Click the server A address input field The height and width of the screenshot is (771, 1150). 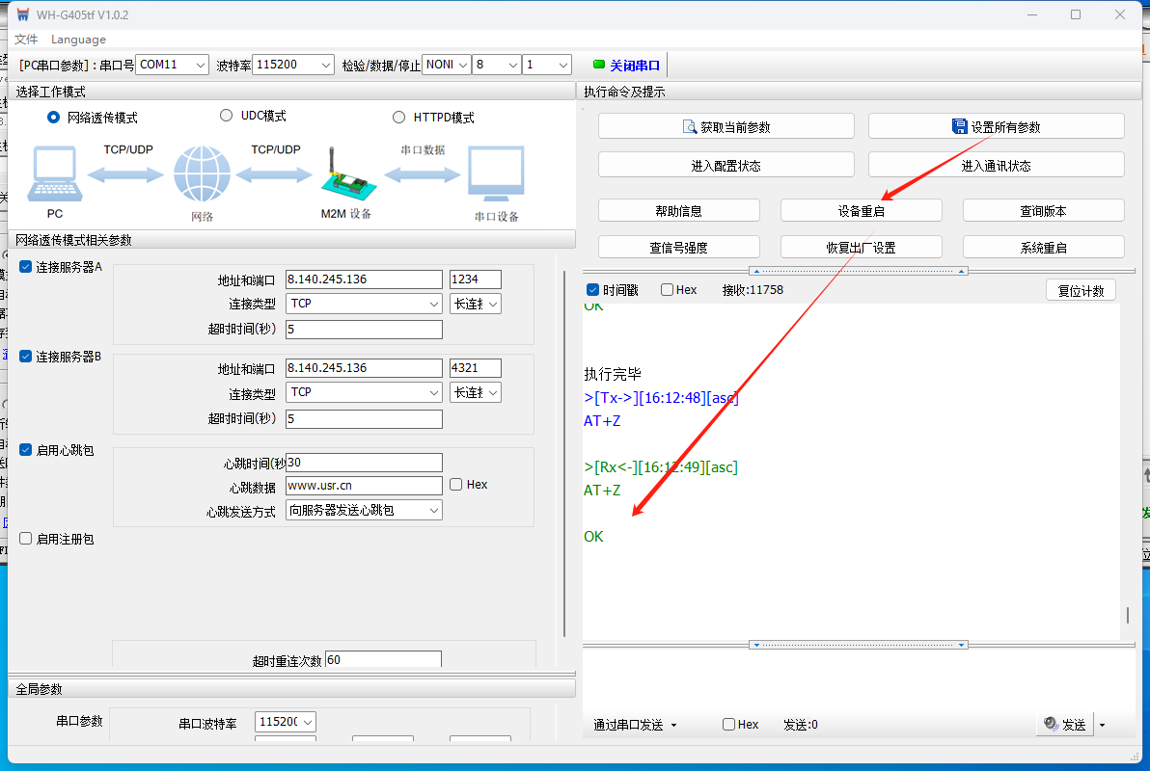click(x=364, y=279)
